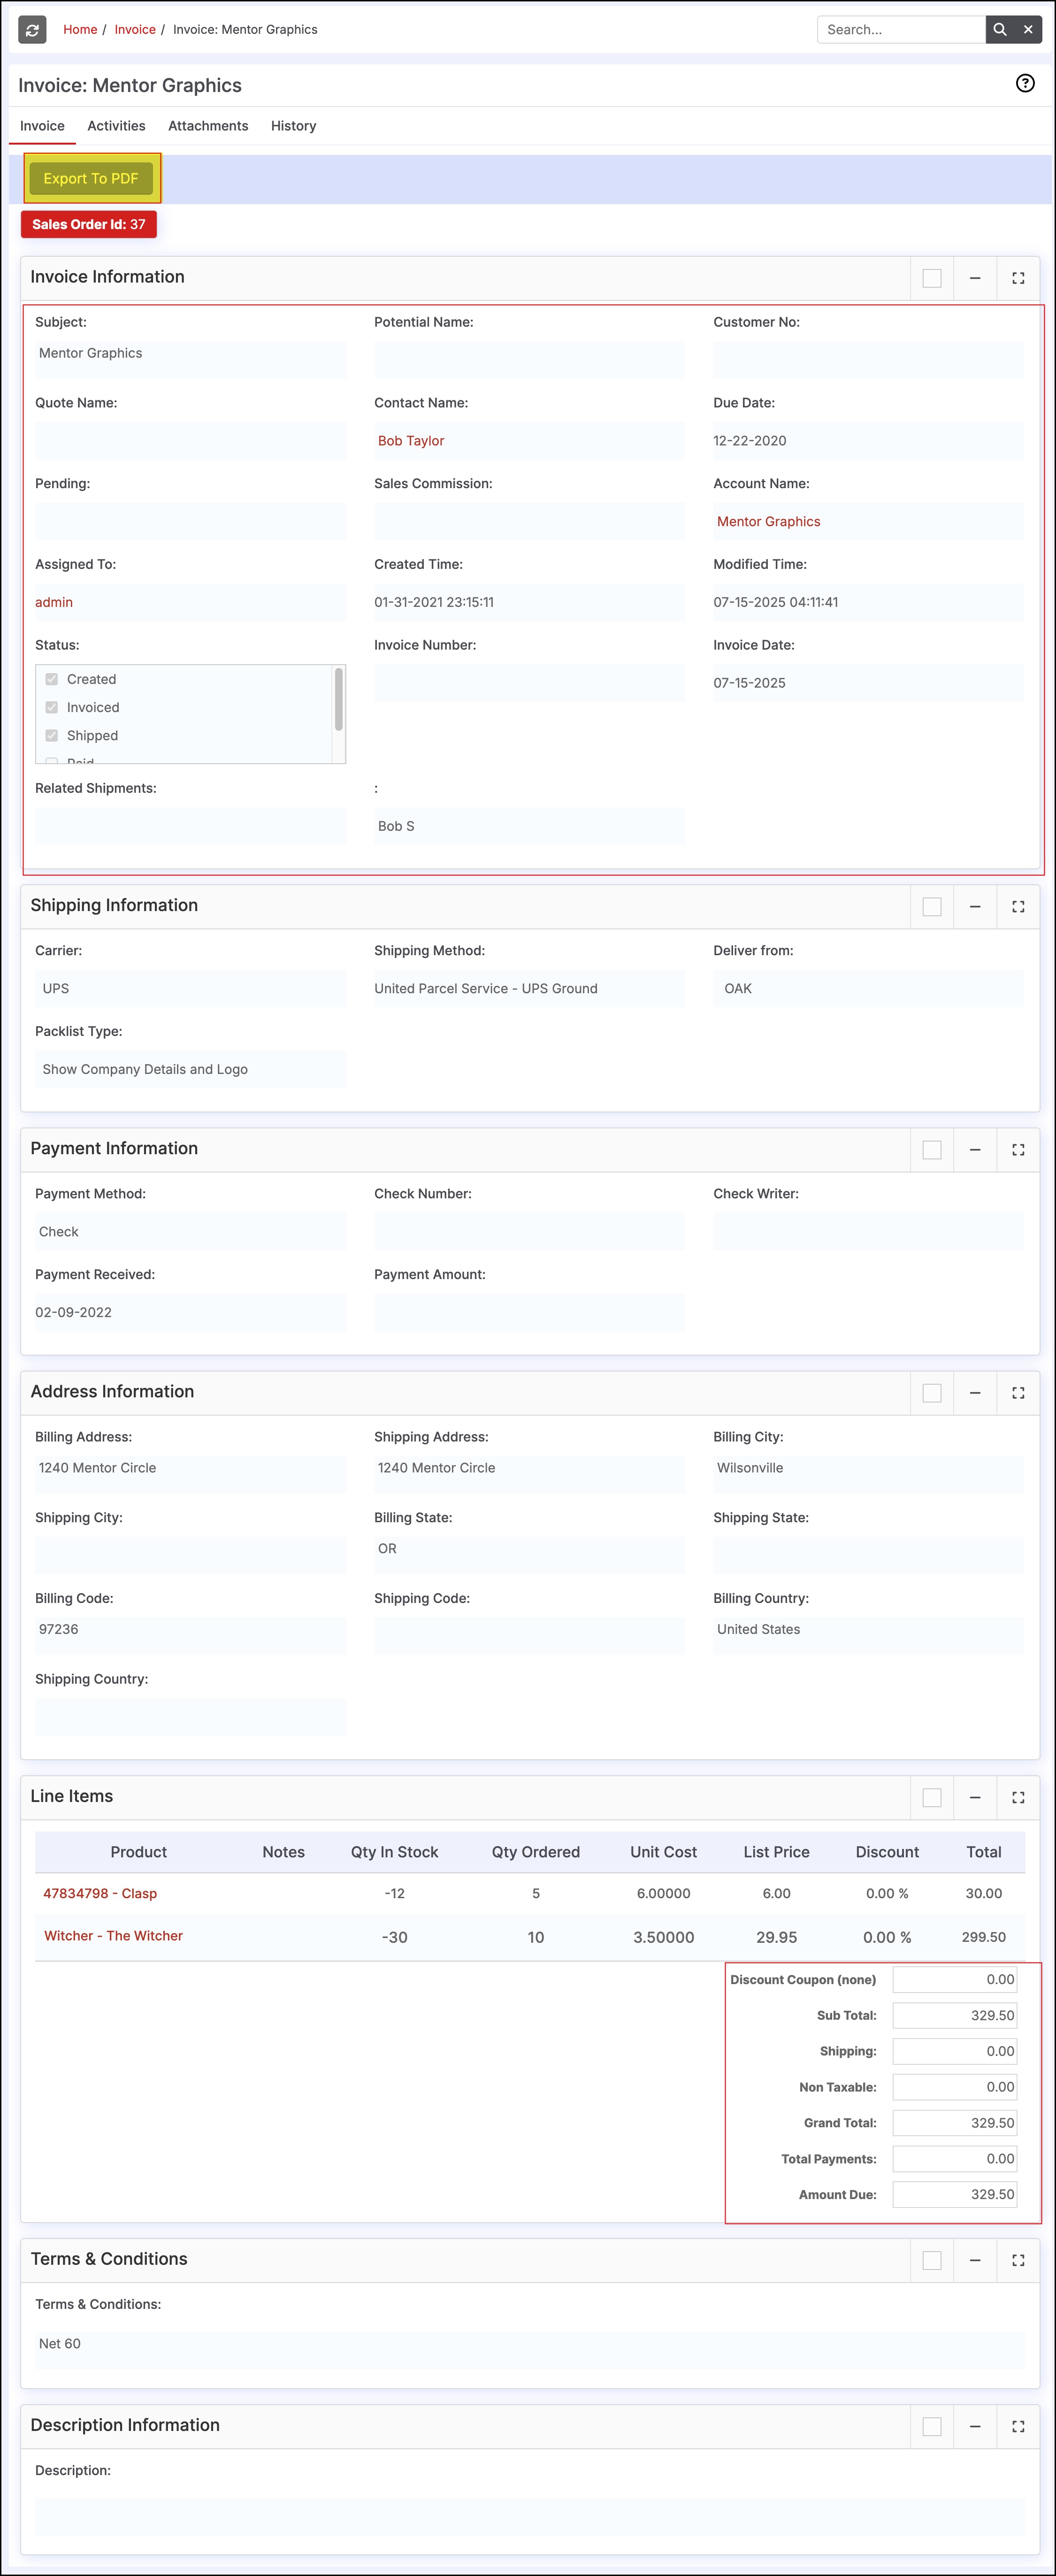
Task: Maximize the Line Items panel
Action: point(1018,1798)
